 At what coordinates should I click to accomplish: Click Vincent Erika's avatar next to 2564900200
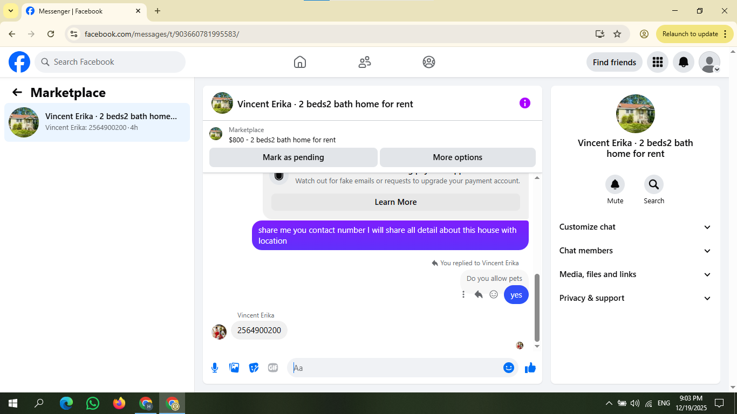[219, 332]
